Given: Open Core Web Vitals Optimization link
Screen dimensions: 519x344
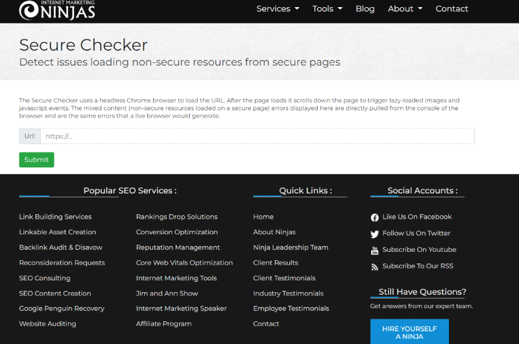Looking at the screenshot, I should click(184, 263).
